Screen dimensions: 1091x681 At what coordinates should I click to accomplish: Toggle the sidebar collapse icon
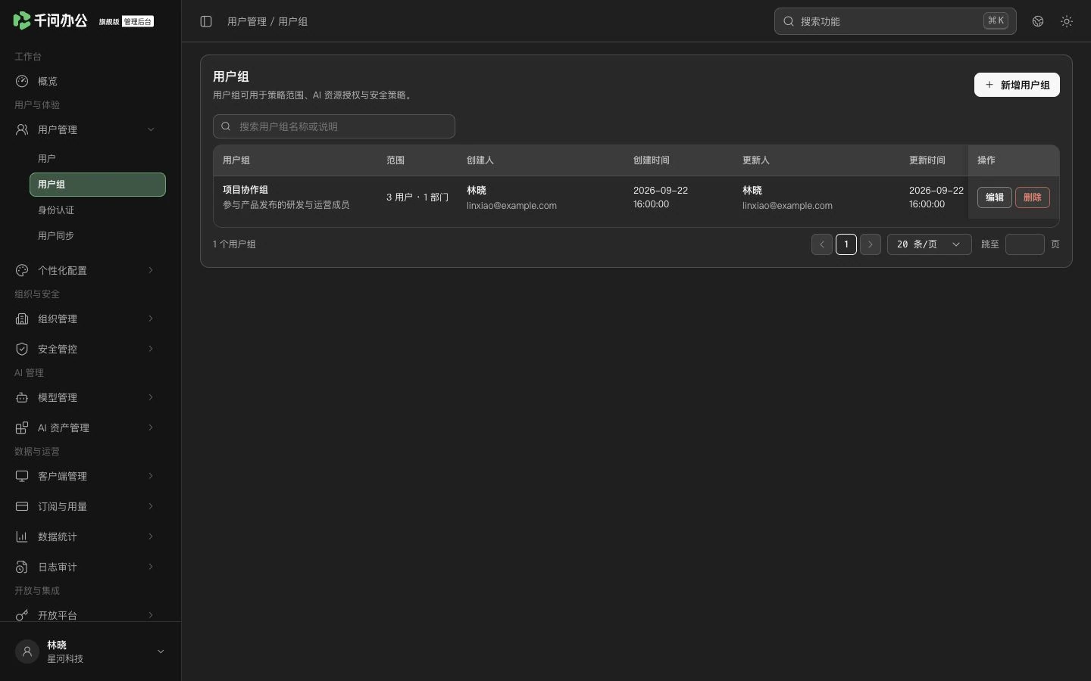point(206,21)
